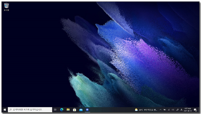Click the taskbar search input field
The width and height of the screenshot is (201, 114).
pos(30,110)
